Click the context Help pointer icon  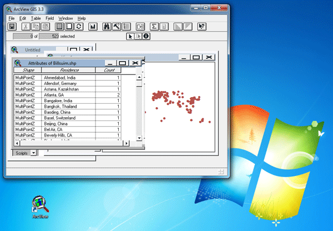pos(201,27)
